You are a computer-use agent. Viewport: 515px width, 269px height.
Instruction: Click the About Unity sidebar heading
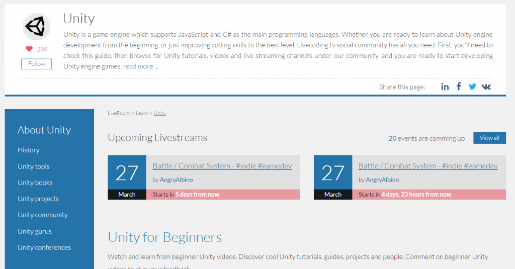pyautogui.click(x=44, y=130)
